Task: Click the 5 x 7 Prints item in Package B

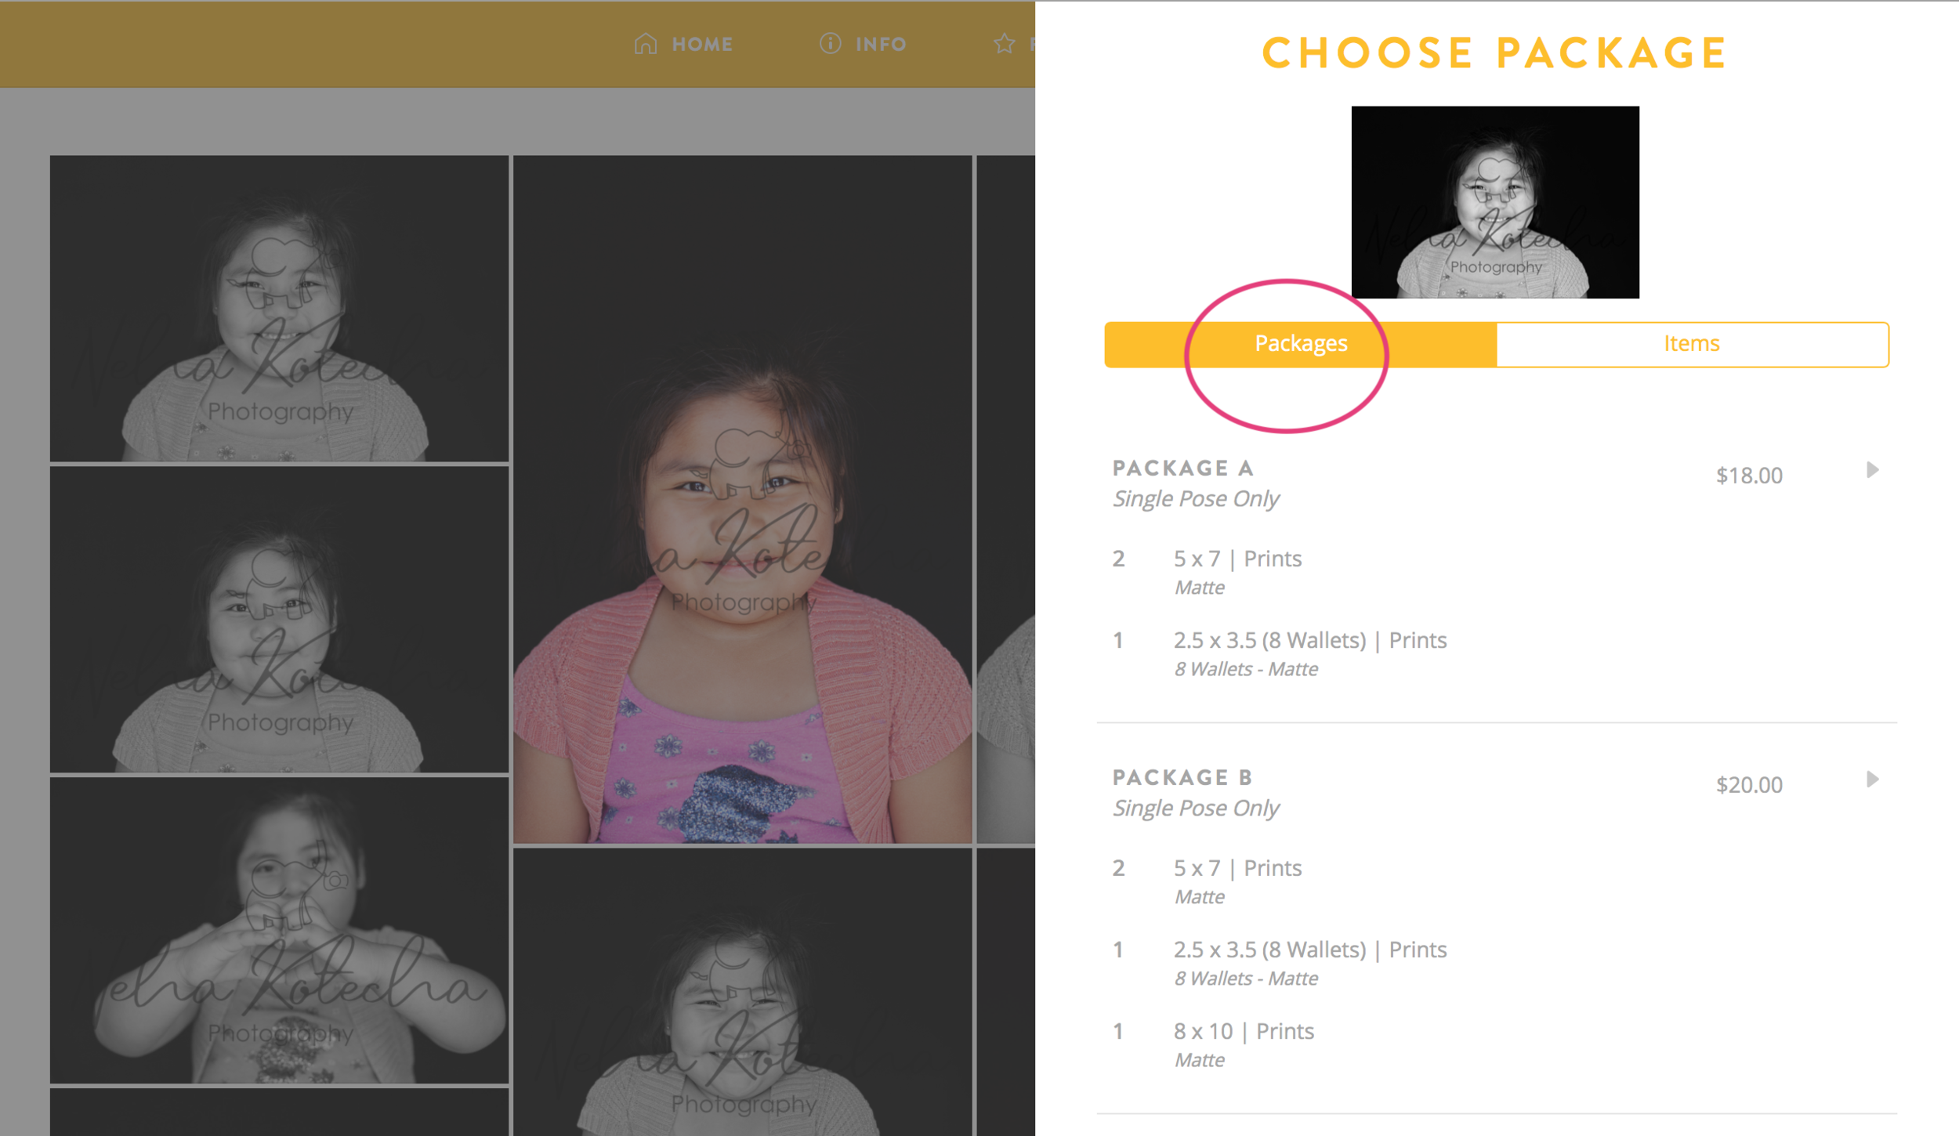Action: point(1237,869)
